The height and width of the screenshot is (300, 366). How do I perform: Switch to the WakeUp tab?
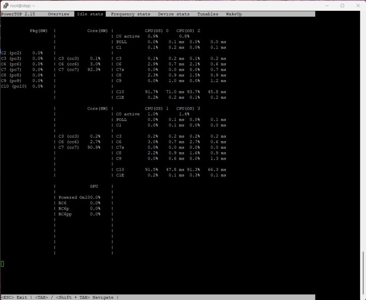234,14
